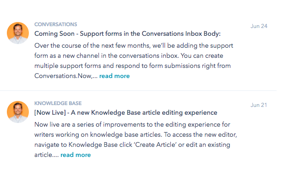Click the line starting 'writers working on knowledge base'
The width and height of the screenshot is (283, 173).
coord(136,134)
